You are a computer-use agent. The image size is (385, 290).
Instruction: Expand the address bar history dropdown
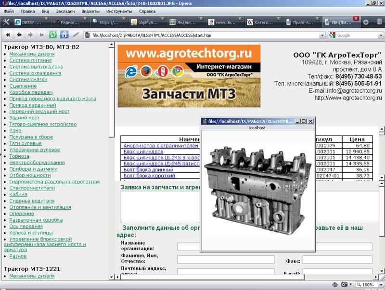(322, 35)
